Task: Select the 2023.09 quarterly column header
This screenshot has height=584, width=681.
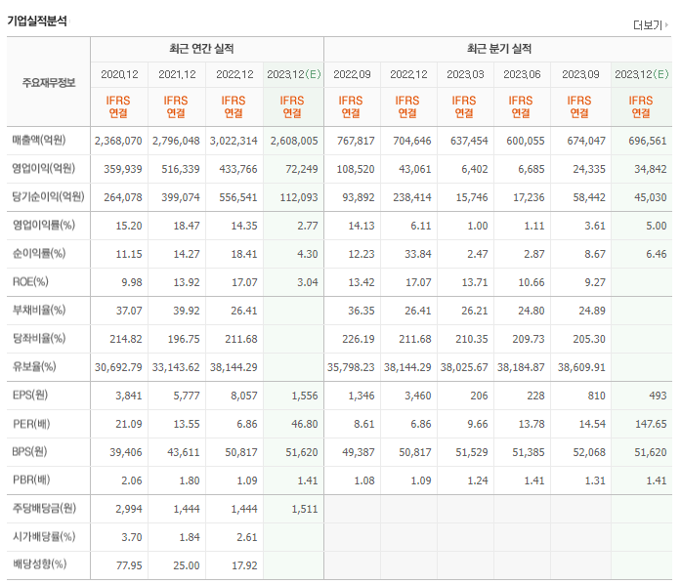Action: [580, 74]
